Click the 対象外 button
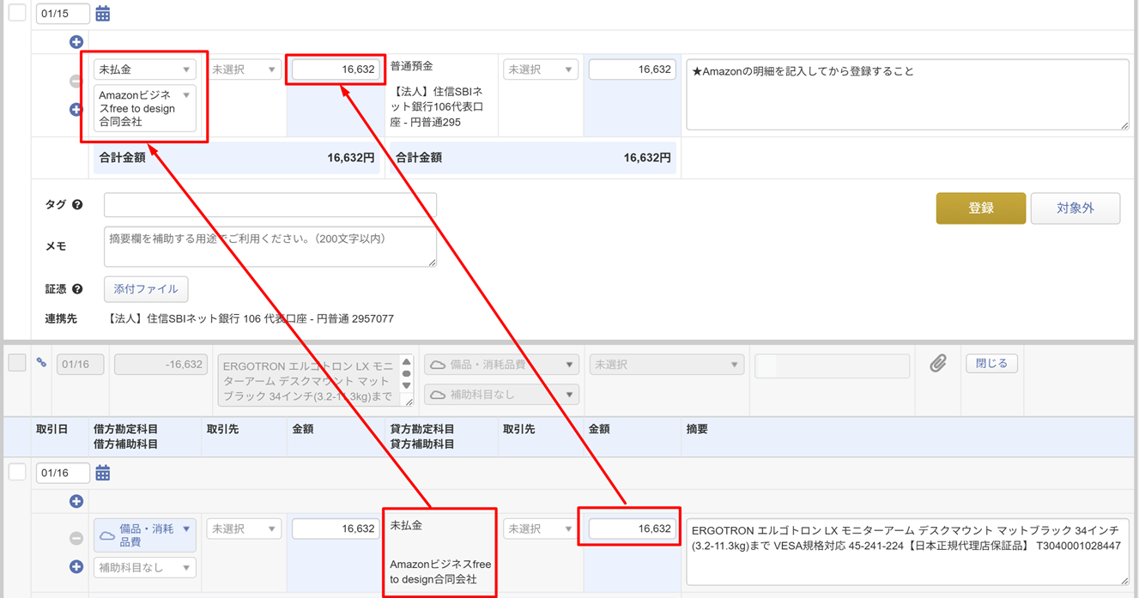 click(1075, 208)
